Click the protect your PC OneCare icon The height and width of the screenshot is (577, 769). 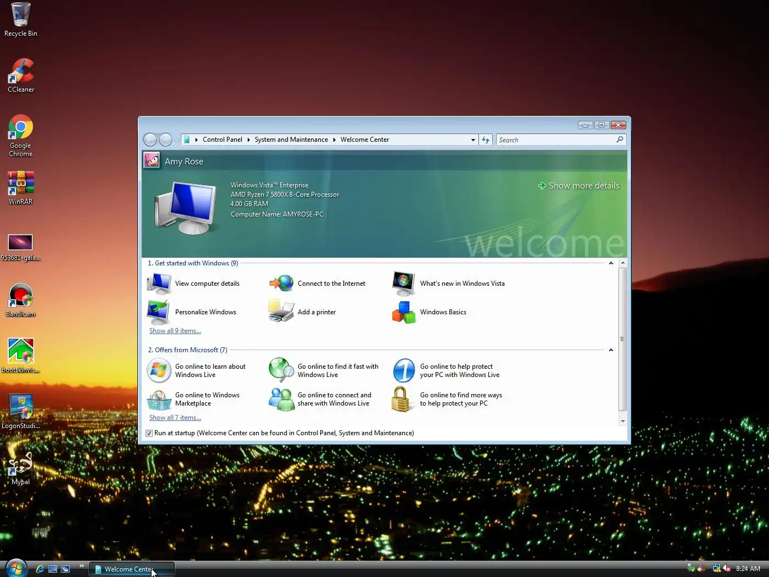[404, 370]
